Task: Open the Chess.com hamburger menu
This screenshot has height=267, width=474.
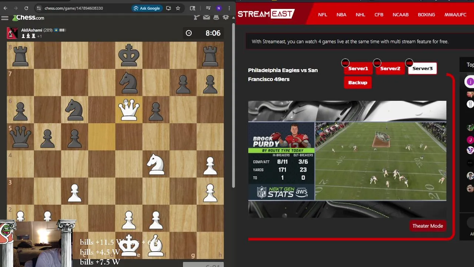Action: coord(5,18)
